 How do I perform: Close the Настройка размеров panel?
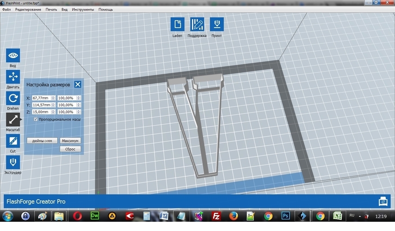coord(78,84)
